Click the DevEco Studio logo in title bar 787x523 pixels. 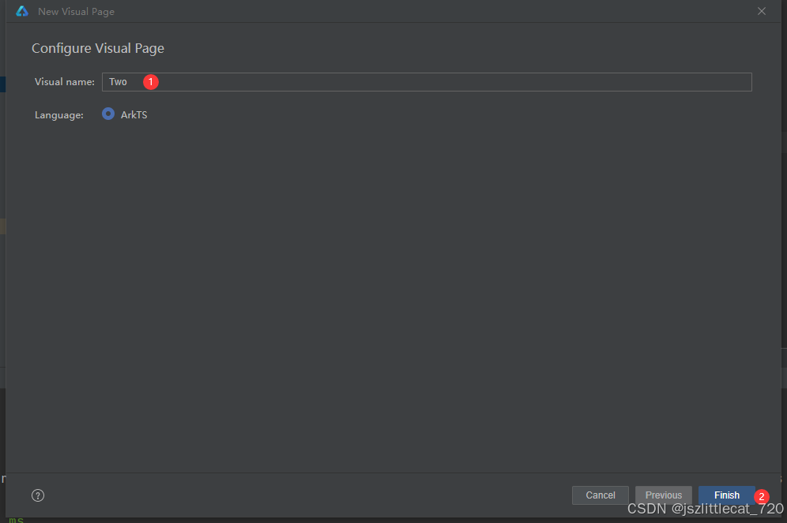pos(22,12)
